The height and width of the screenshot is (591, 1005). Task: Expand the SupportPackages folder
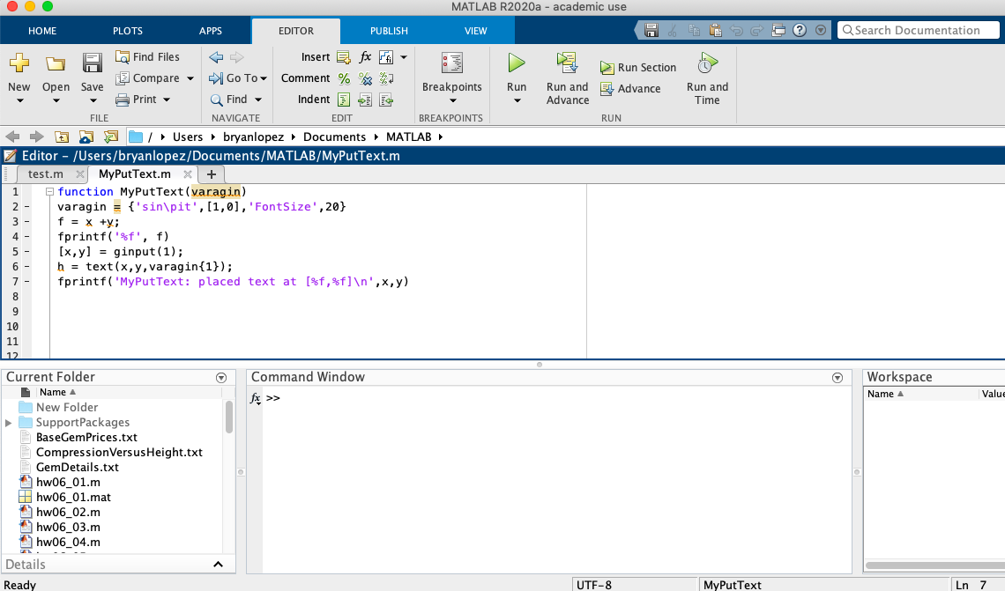pos(7,422)
